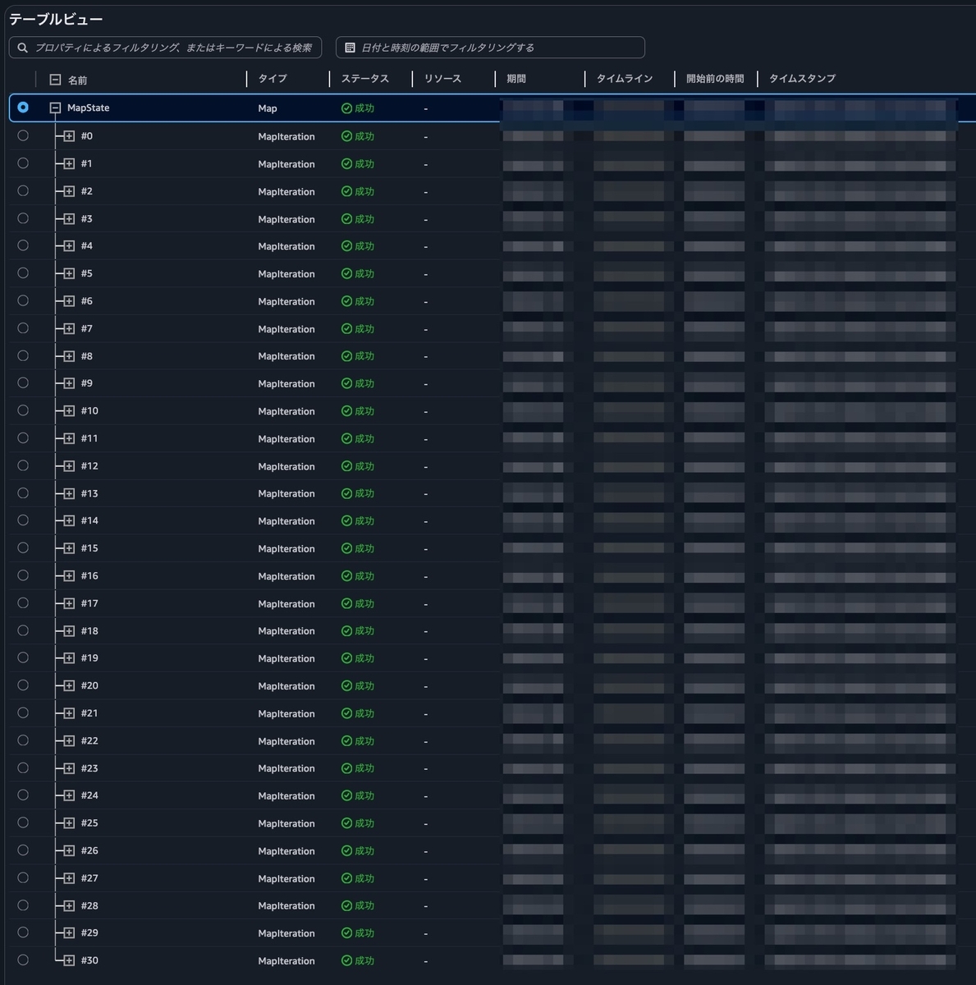Screen dimensions: 976x985
Task: Click MapIteration type cell in row #26
Action: coord(286,851)
